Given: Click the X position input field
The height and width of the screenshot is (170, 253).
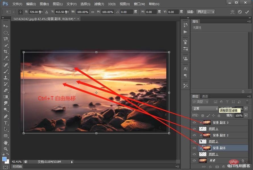Looking at the screenshot, I should 36,12.
